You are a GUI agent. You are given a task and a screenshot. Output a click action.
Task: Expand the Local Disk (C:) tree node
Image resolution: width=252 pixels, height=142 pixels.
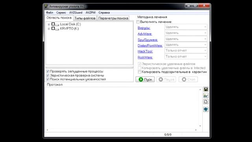(x=49, y=24)
